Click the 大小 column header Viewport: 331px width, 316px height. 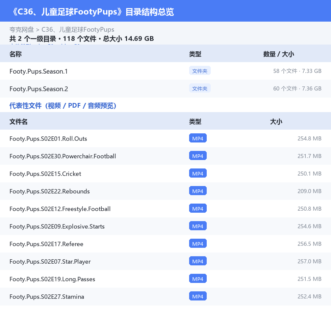tap(276, 122)
